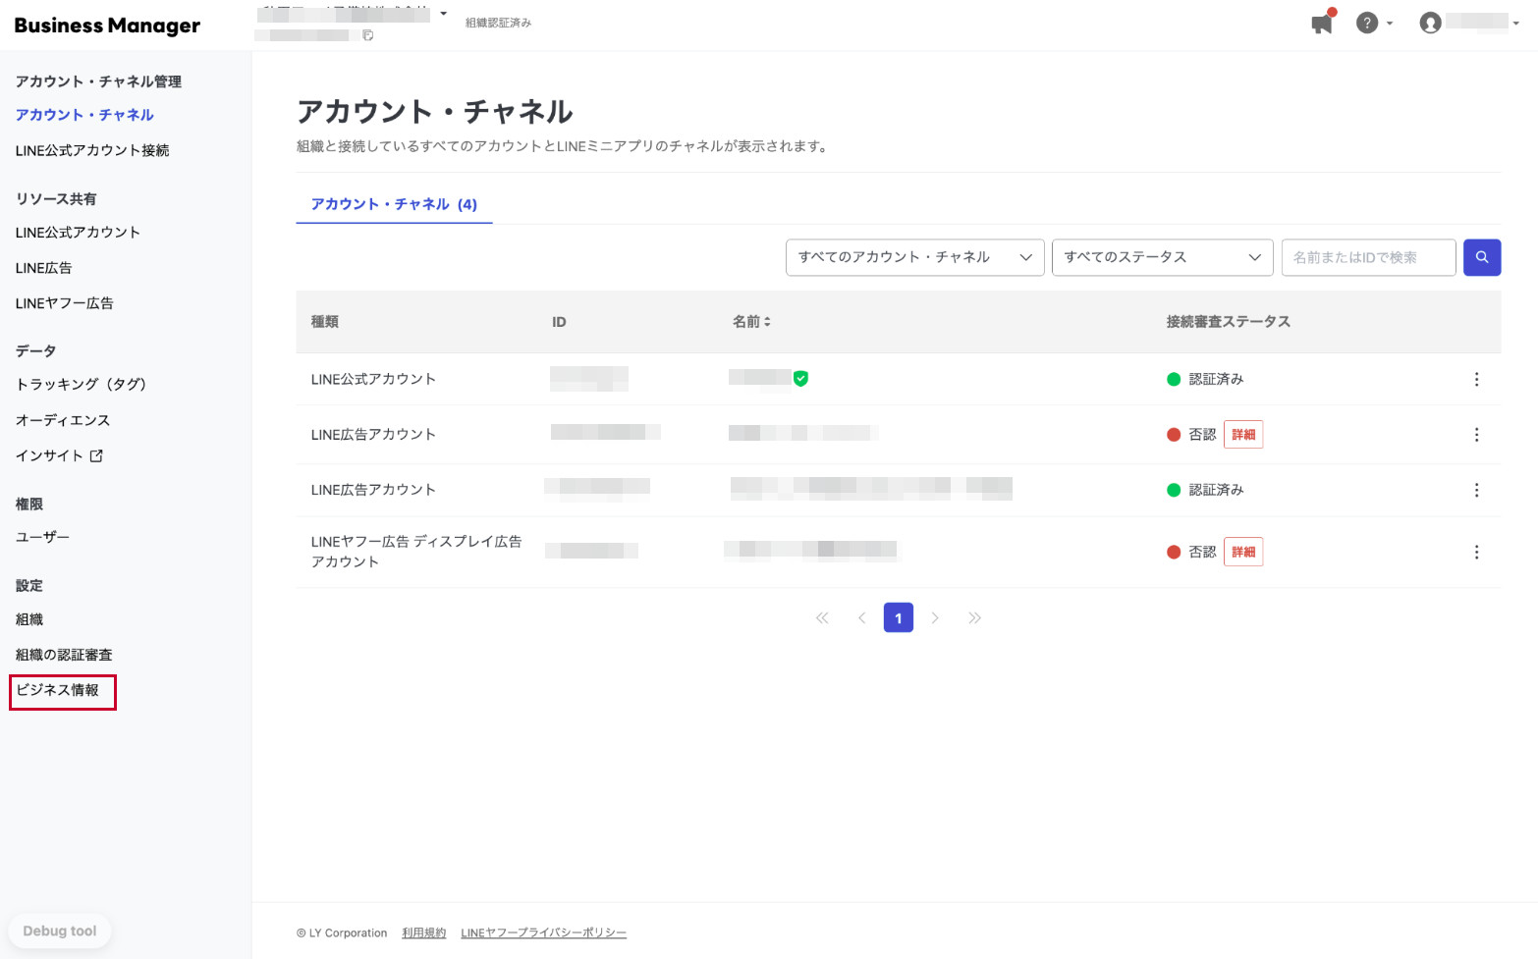Open ビジネス情報 in the sidebar
The image size is (1538, 959).
[x=57, y=690]
